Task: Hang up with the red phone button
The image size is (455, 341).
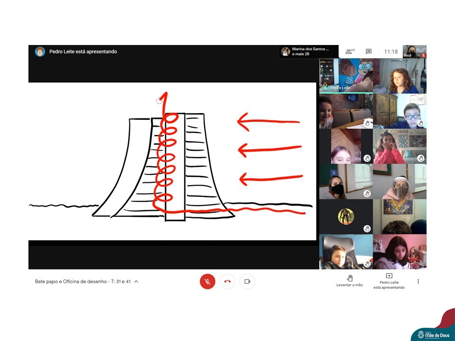Action: pos(227,281)
